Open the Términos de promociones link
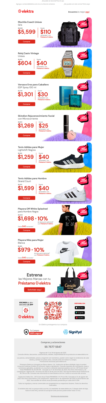 (59, 396)
